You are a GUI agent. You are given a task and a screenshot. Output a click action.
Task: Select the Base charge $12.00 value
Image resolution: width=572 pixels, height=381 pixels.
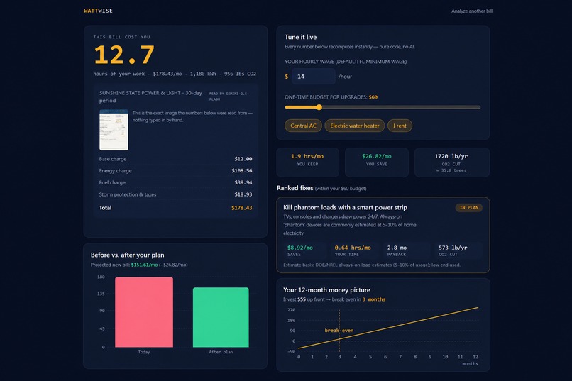tap(243, 159)
